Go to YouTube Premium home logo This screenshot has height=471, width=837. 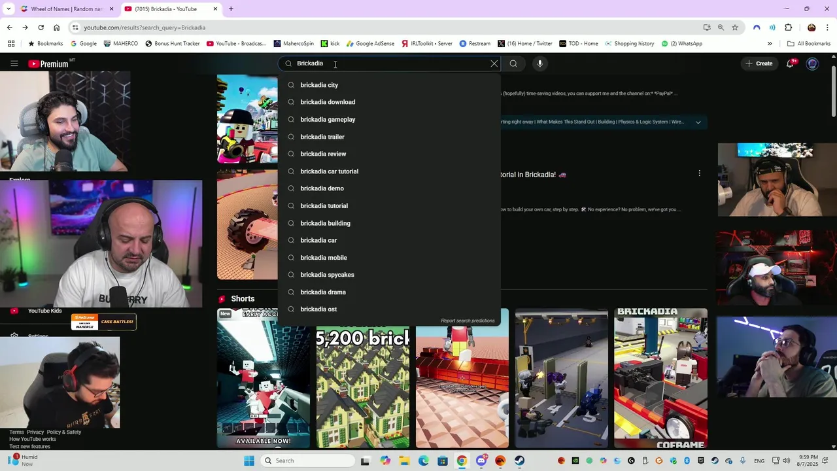48,63
